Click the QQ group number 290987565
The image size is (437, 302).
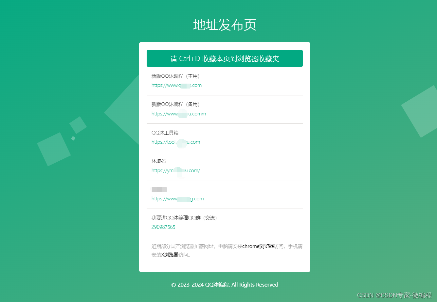click(x=163, y=227)
